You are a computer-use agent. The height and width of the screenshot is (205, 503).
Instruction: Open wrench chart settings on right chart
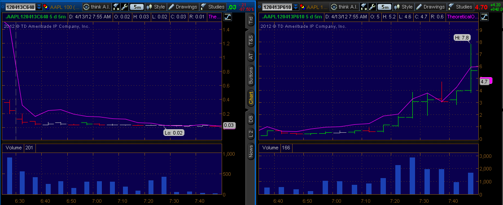pos(372,7)
